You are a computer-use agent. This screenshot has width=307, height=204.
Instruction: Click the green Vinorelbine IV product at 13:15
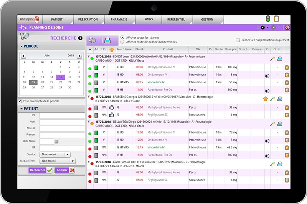click(156, 148)
